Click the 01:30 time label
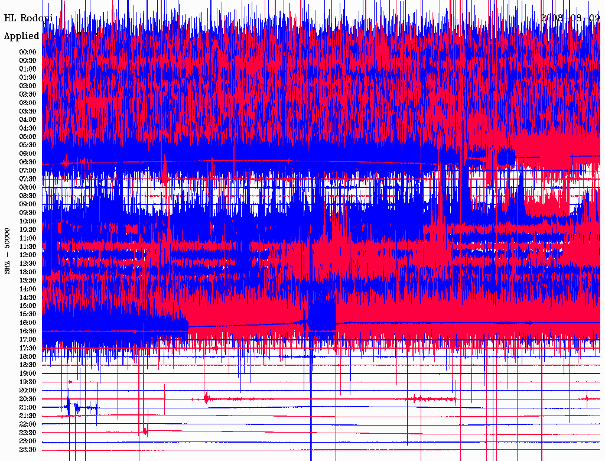This screenshot has height=461, width=605. point(28,77)
